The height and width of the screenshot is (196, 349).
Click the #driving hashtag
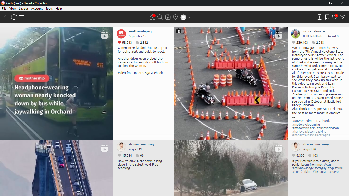(306, 171)
